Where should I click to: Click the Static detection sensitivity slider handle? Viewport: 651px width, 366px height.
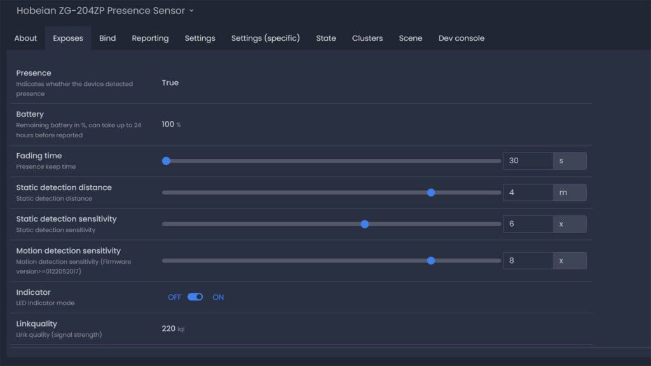[364, 224]
